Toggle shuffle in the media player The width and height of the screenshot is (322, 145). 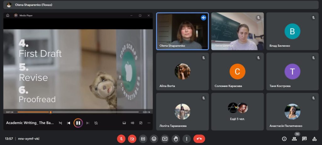[60, 123]
